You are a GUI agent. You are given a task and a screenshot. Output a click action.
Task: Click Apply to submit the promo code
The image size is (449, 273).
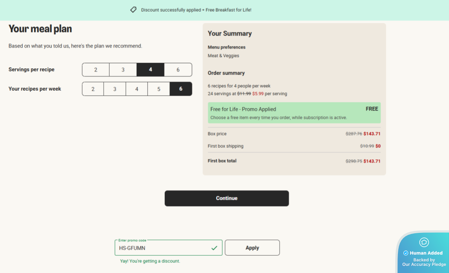(x=252, y=248)
